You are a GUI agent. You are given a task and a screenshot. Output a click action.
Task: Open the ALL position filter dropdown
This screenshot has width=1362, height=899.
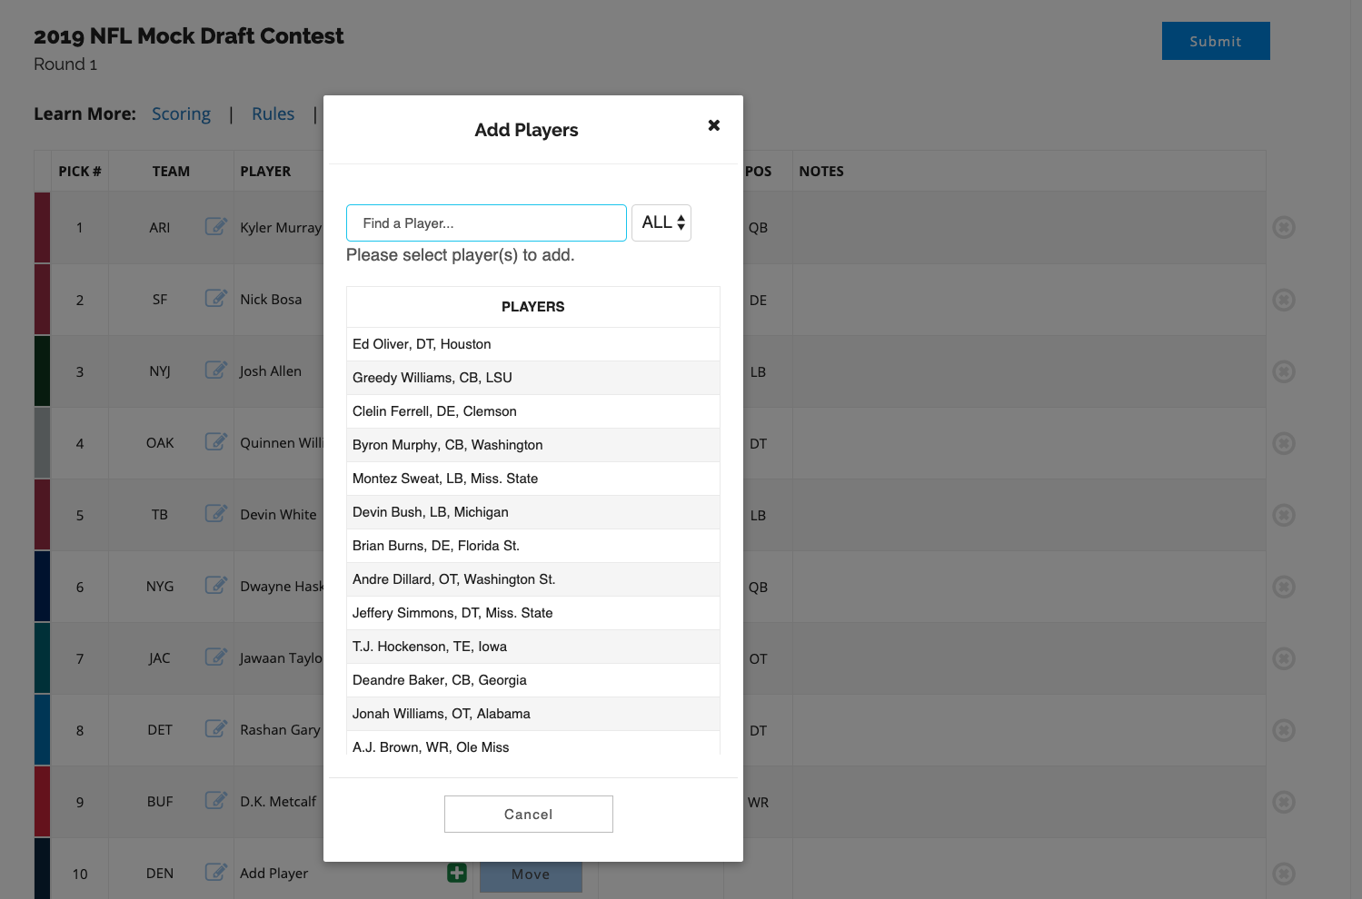tap(661, 222)
